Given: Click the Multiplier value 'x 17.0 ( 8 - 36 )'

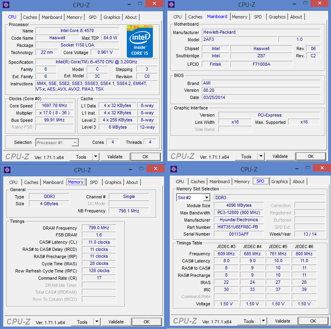Looking at the screenshot, I should (x=54, y=113).
